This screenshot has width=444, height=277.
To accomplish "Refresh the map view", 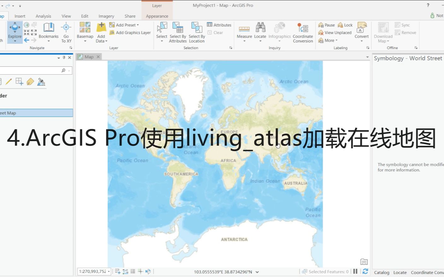I will pos(365,271).
